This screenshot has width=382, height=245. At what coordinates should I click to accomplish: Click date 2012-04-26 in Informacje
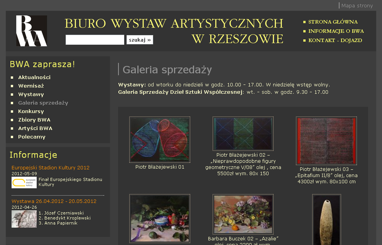click(24, 207)
